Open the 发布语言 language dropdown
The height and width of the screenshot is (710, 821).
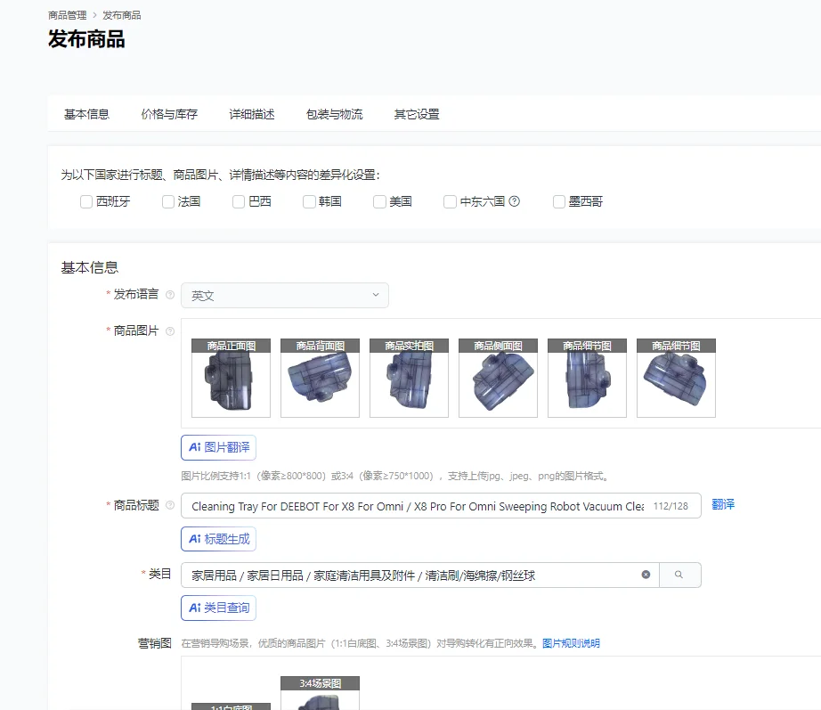tap(285, 295)
